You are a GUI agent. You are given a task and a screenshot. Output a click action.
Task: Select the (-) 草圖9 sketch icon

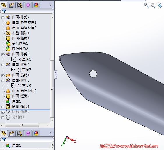14,86
